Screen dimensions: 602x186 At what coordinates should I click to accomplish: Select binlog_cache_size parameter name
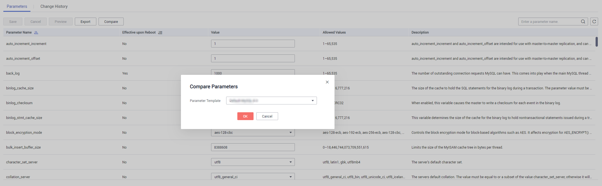click(x=20, y=88)
